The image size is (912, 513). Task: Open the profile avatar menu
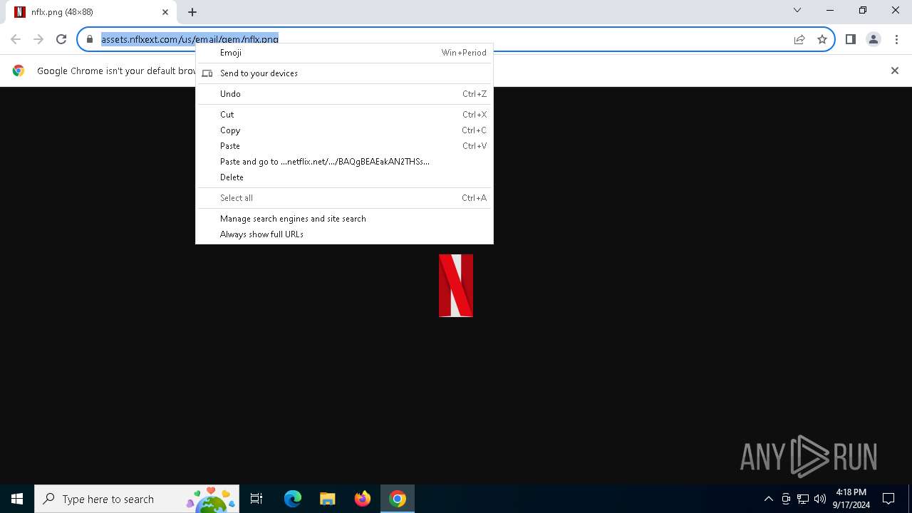[x=874, y=39]
